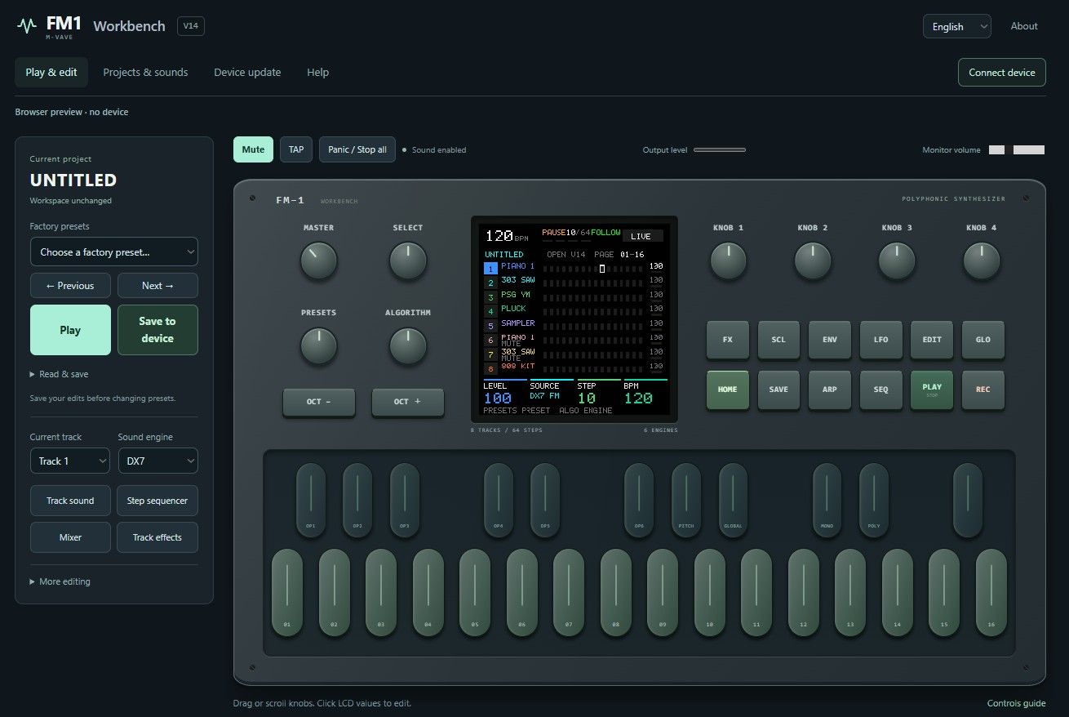Tap the PITCH pad in the upper row
1069x717 pixels.
click(x=686, y=500)
